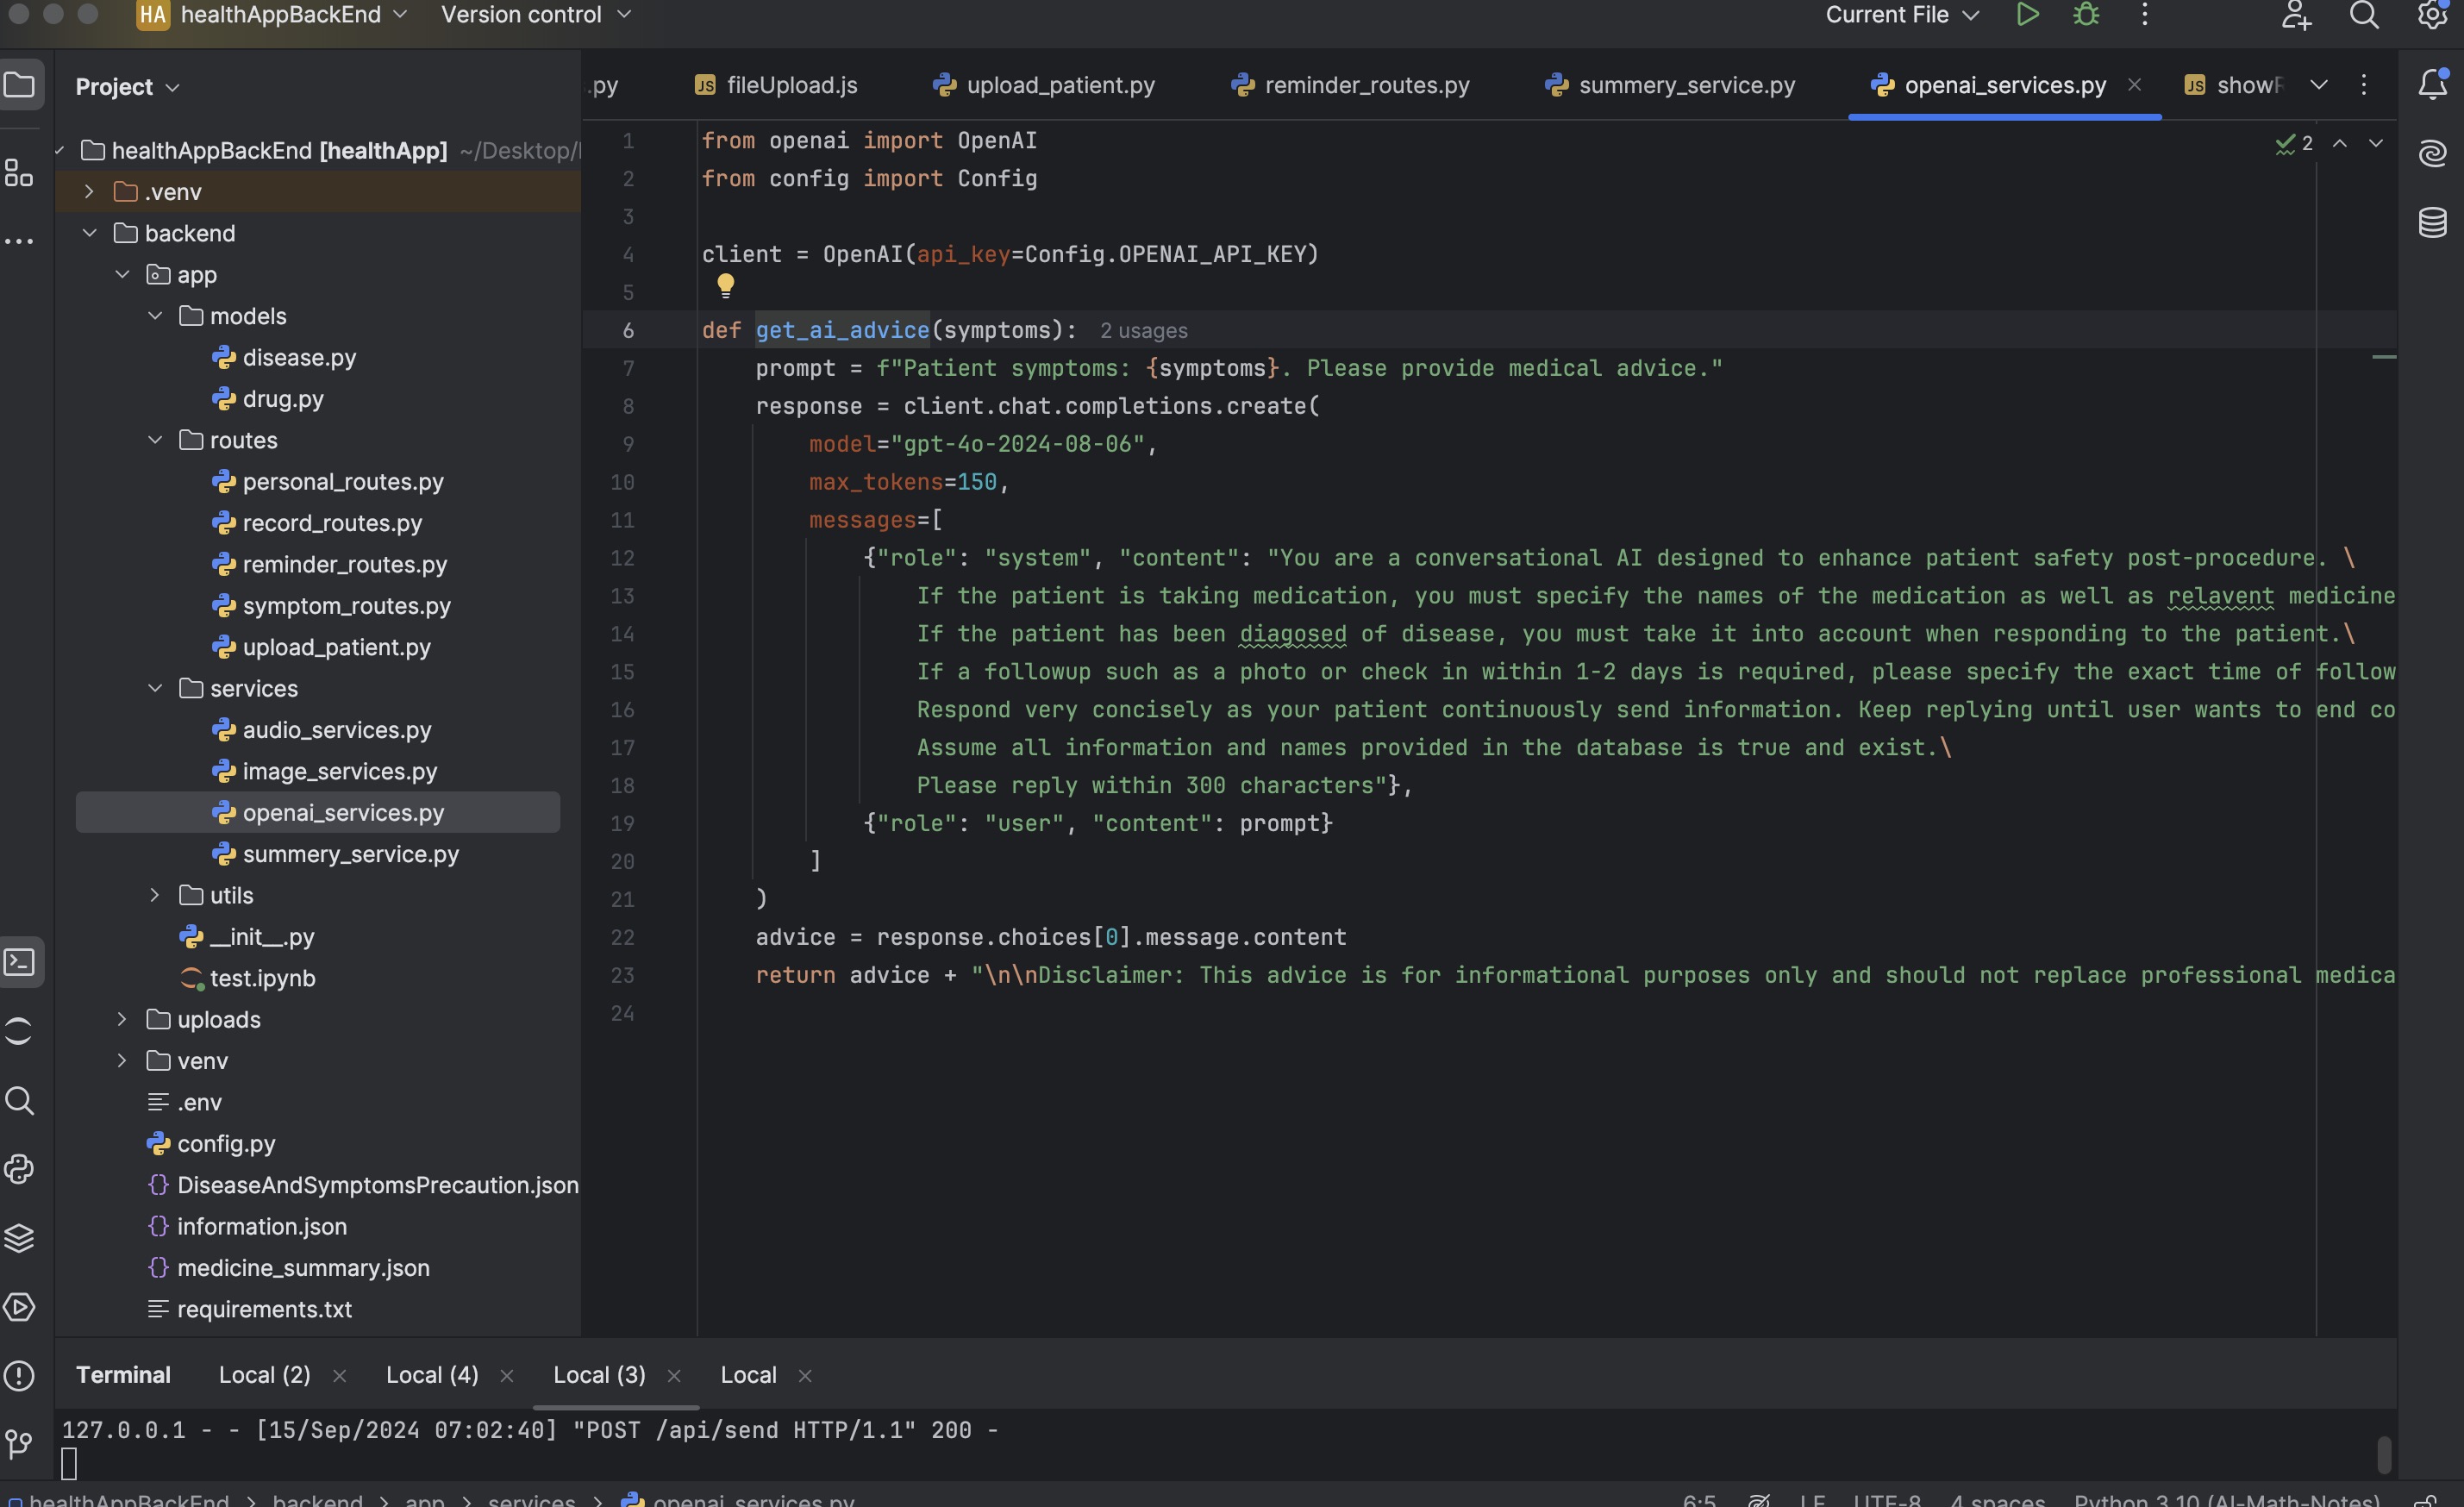Start the debugger with the bug icon

[2086, 15]
